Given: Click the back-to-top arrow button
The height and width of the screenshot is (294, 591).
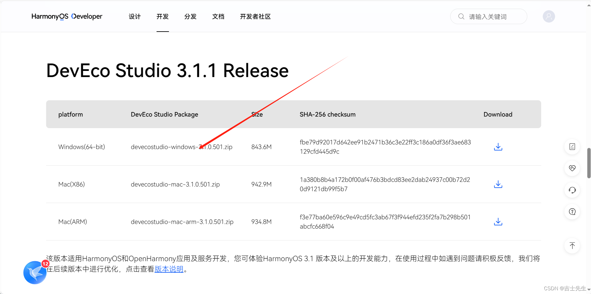Looking at the screenshot, I should (572, 246).
